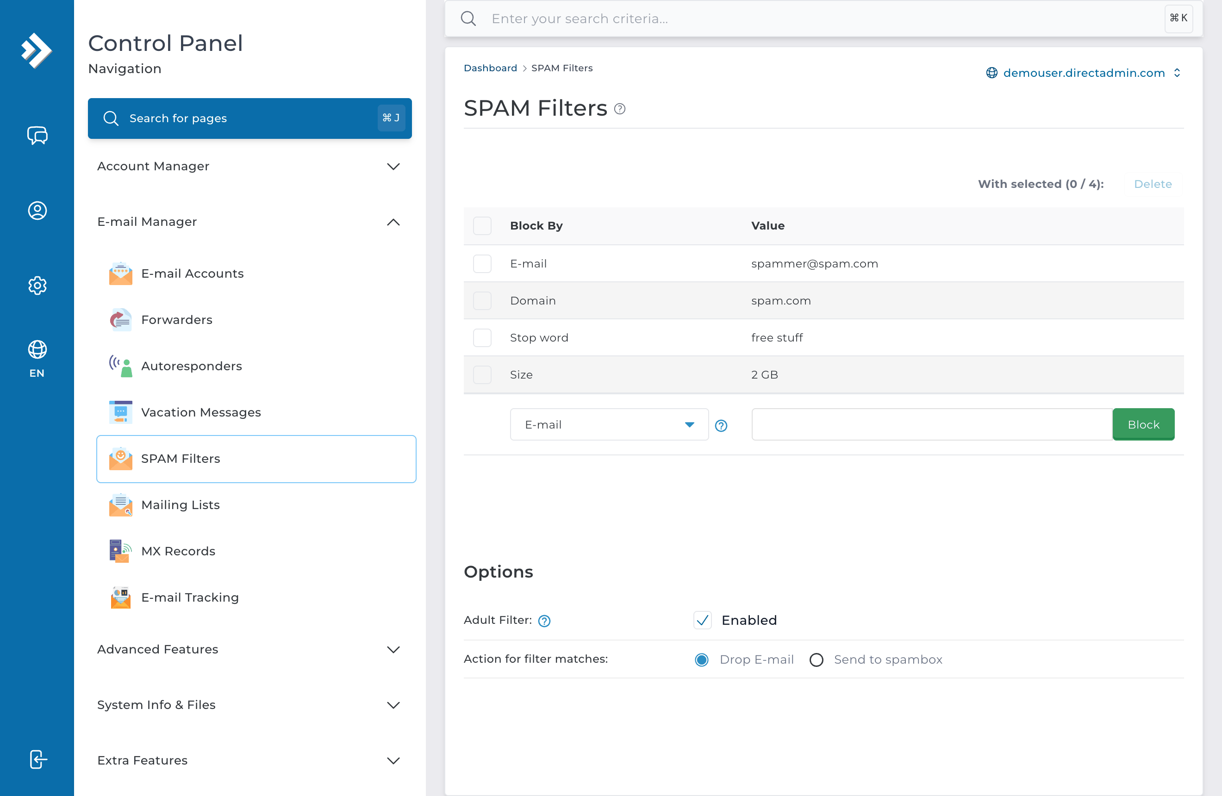This screenshot has width=1222, height=796.
Task: Click the DirectAdmin logo icon
Action: tap(37, 50)
